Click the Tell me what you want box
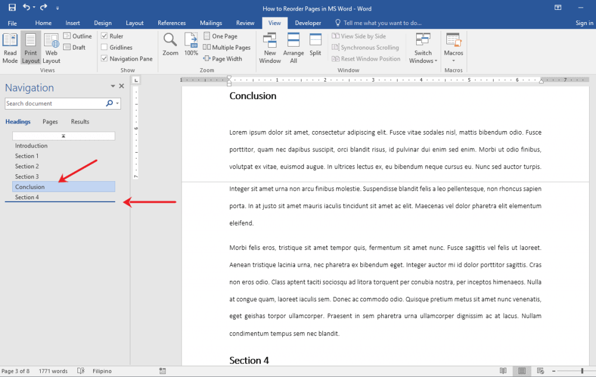 point(378,23)
